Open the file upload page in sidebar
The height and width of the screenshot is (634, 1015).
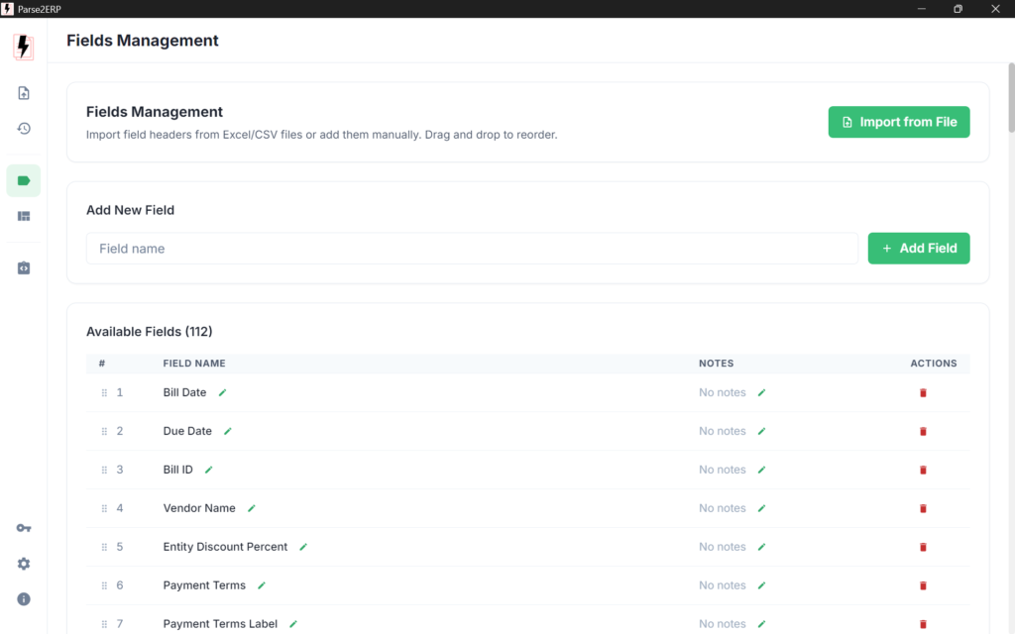(24, 93)
